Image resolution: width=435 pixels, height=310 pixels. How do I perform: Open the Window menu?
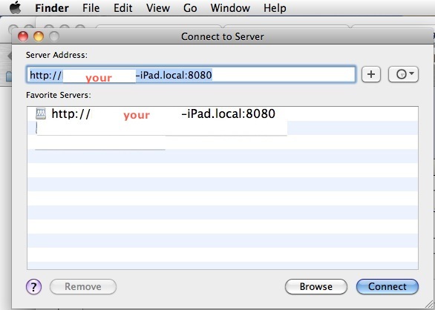click(230, 8)
